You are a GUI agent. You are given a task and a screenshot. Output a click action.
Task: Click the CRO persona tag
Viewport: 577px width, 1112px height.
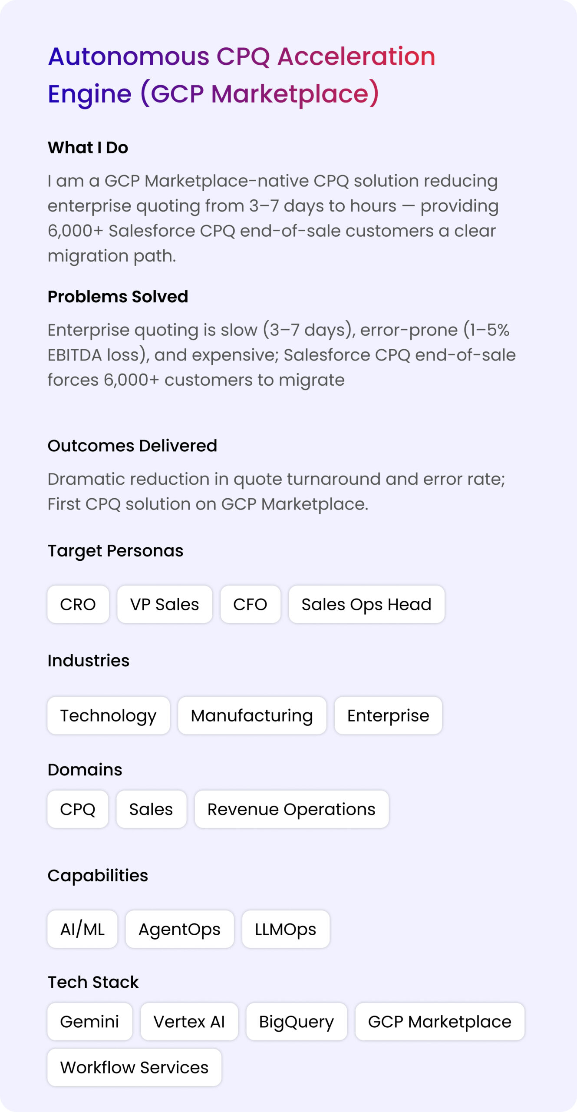click(x=78, y=604)
